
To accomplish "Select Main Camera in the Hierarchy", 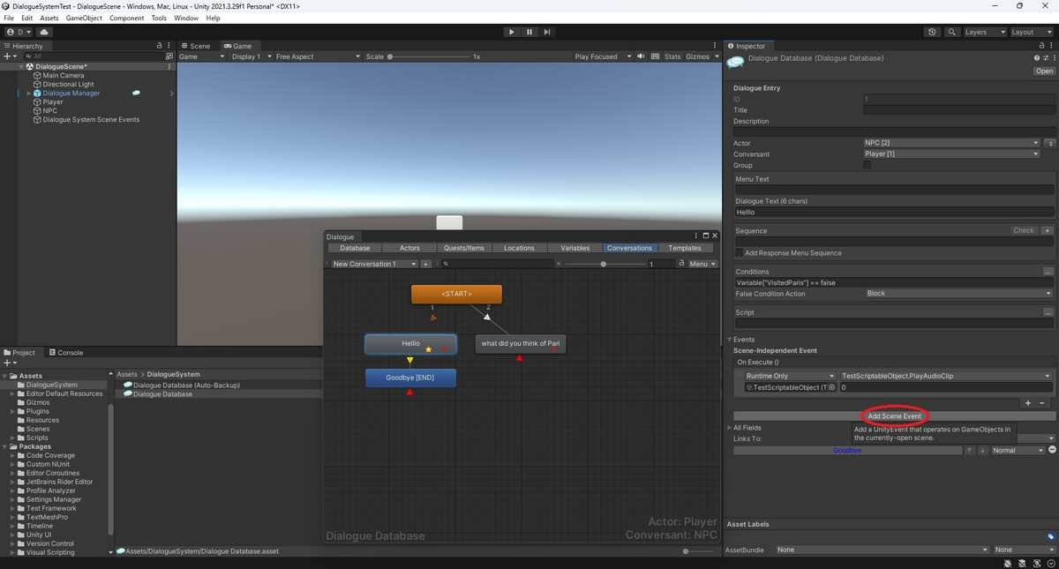I will (x=64, y=75).
